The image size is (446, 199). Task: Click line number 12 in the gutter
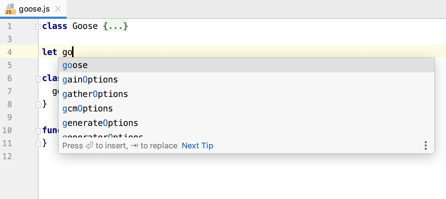pos(8,156)
